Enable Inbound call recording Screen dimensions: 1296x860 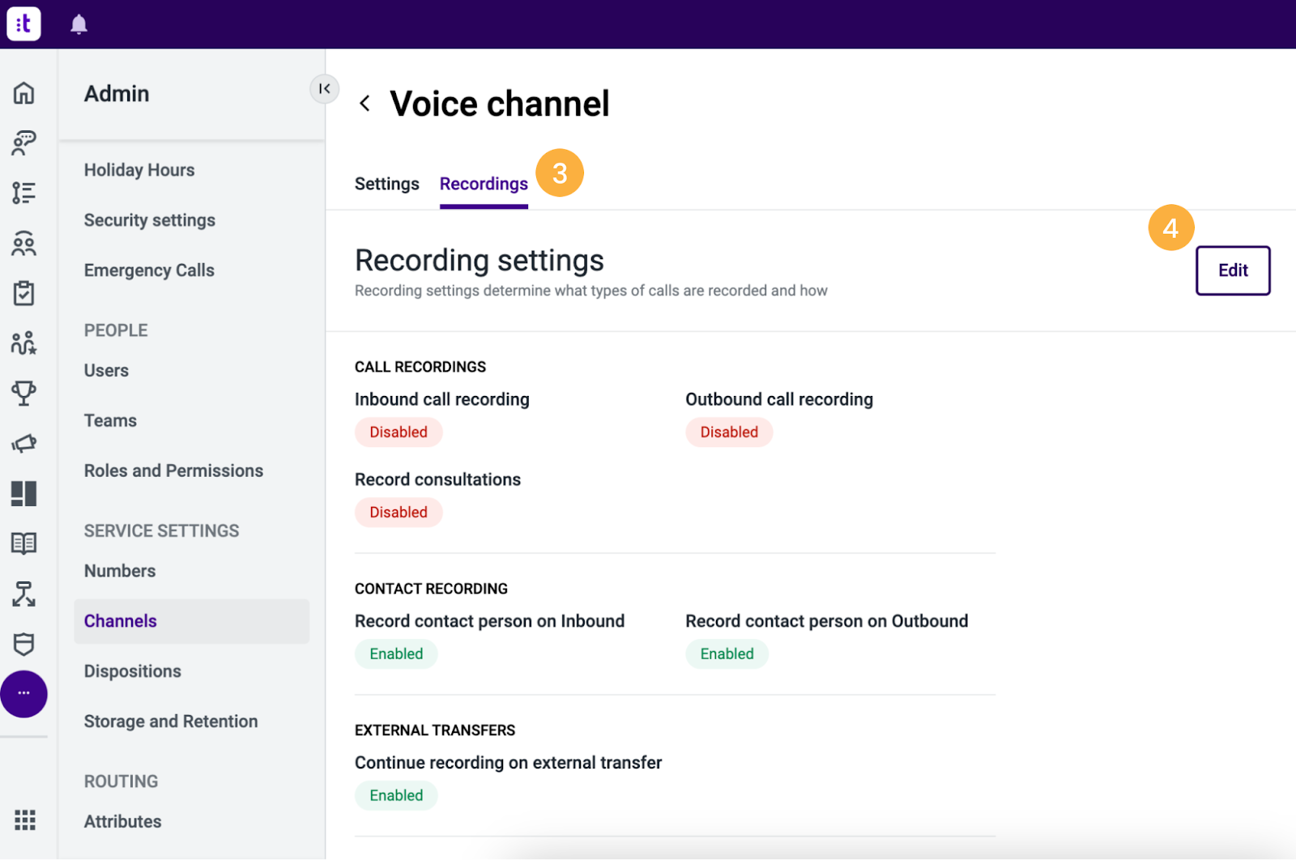pyautogui.click(x=399, y=432)
